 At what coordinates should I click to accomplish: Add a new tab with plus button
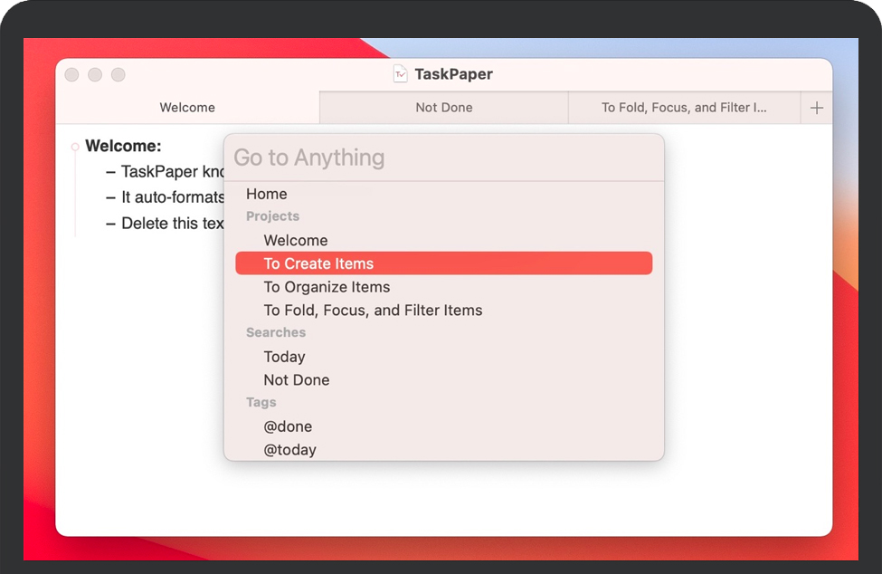click(816, 108)
